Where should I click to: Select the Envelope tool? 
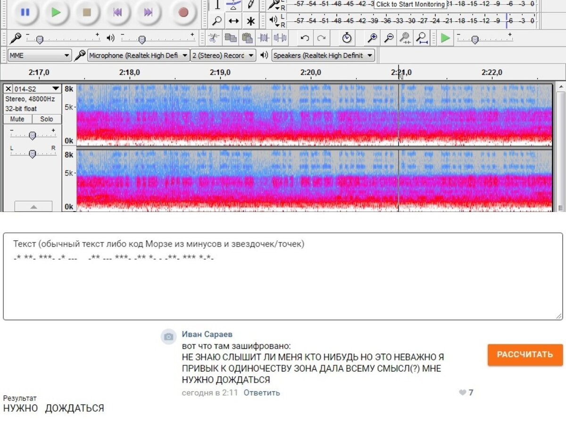point(233,5)
